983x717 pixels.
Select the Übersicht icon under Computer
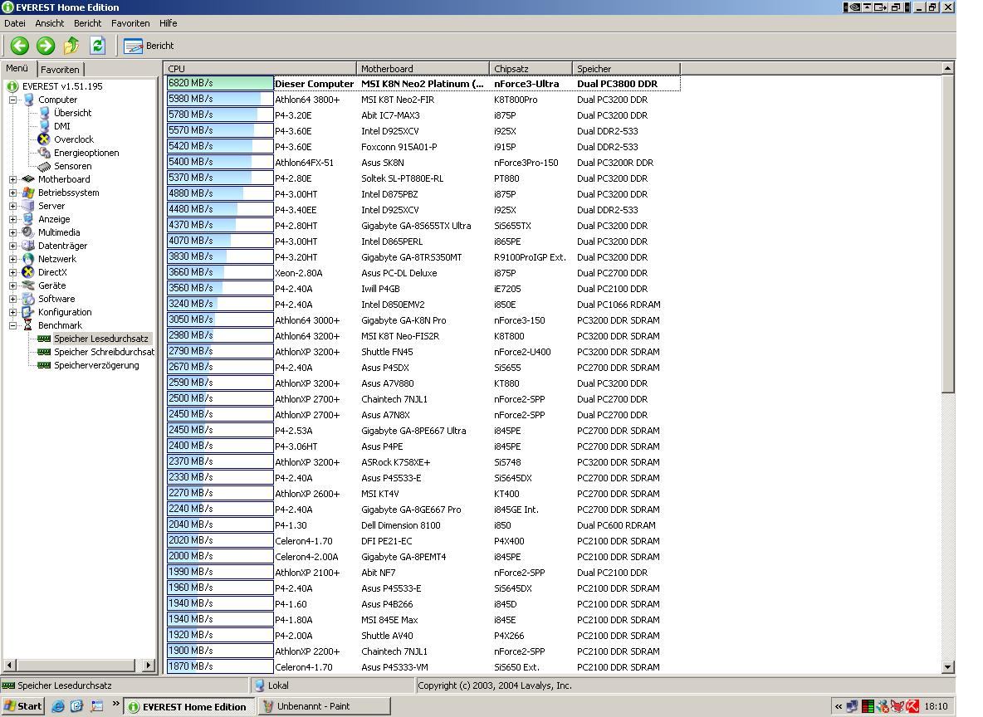[44, 113]
